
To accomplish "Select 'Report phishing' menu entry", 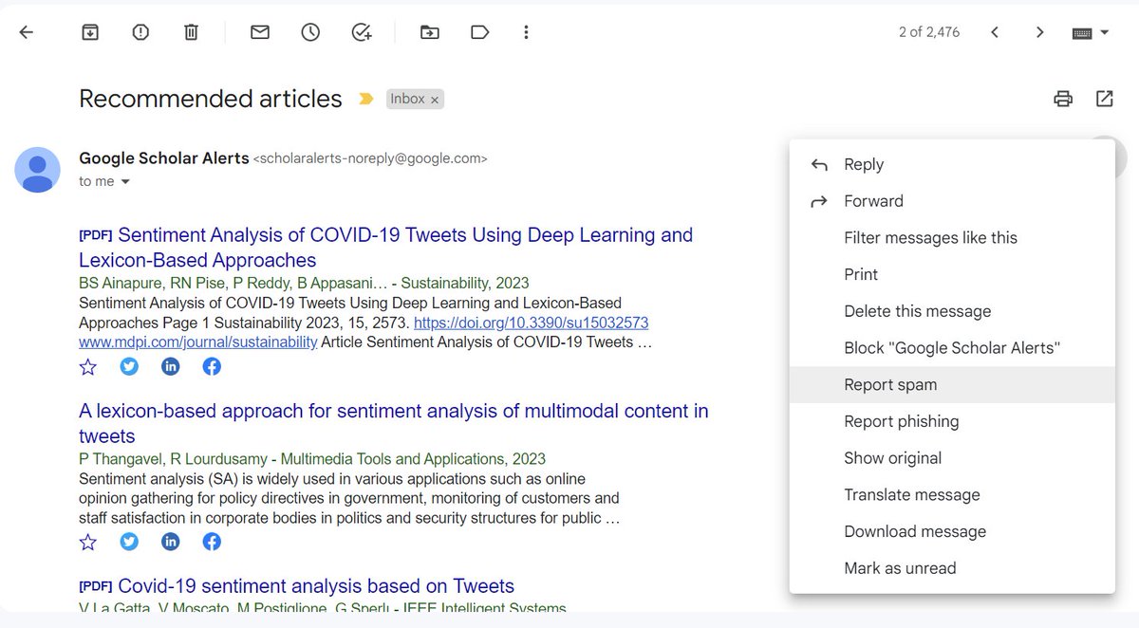I will click(952, 421).
